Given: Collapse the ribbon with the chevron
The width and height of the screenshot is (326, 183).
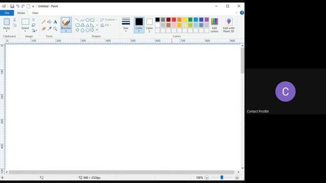Looking at the screenshot, I should (236, 13).
